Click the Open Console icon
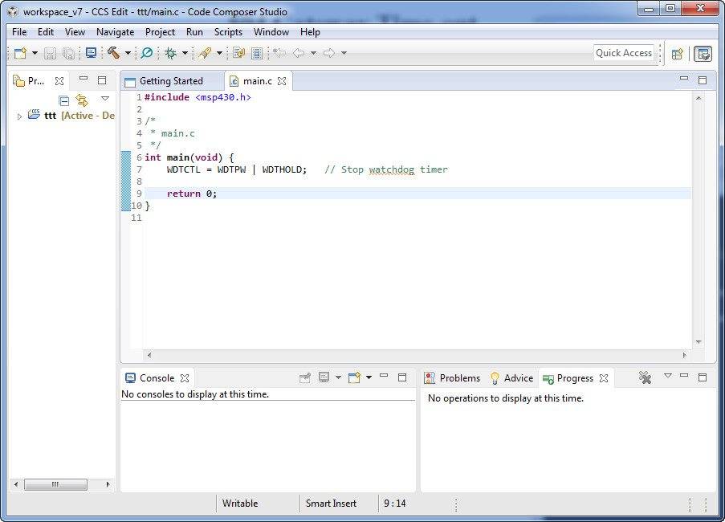Image resolution: width=725 pixels, height=522 pixels. (354, 377)
